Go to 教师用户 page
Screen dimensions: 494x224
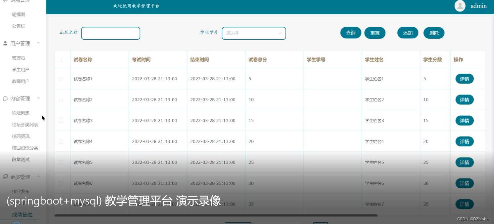(21, 81)
